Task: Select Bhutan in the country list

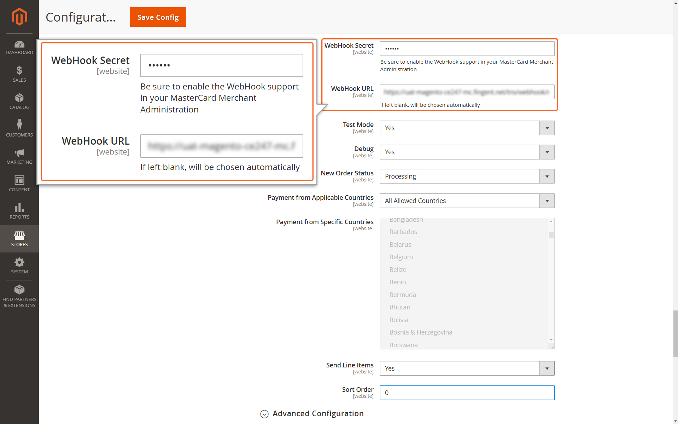Action: pyautogui.click(x=400, y=307)
